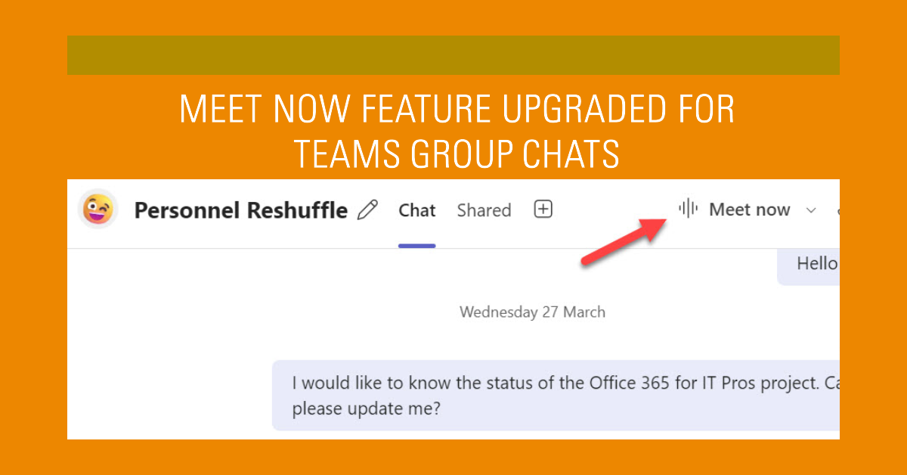The height and width of the screenshot is (475, 907).
Task: Select the Office 365 for IT Pros message
Action: pos(556,395)
